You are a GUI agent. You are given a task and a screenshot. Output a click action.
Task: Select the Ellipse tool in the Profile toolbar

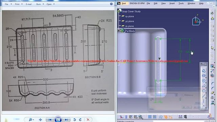[x=203, y=91]
